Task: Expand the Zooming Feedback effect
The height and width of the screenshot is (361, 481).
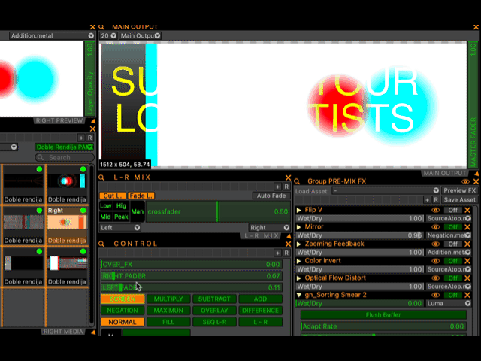Action: 299,244
